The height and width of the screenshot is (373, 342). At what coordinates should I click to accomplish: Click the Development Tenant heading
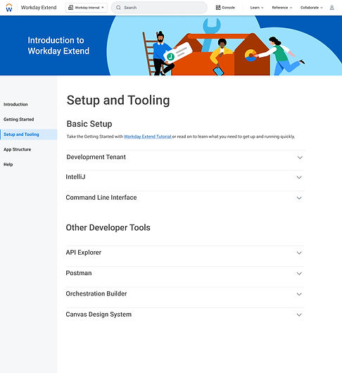[96, 157]
